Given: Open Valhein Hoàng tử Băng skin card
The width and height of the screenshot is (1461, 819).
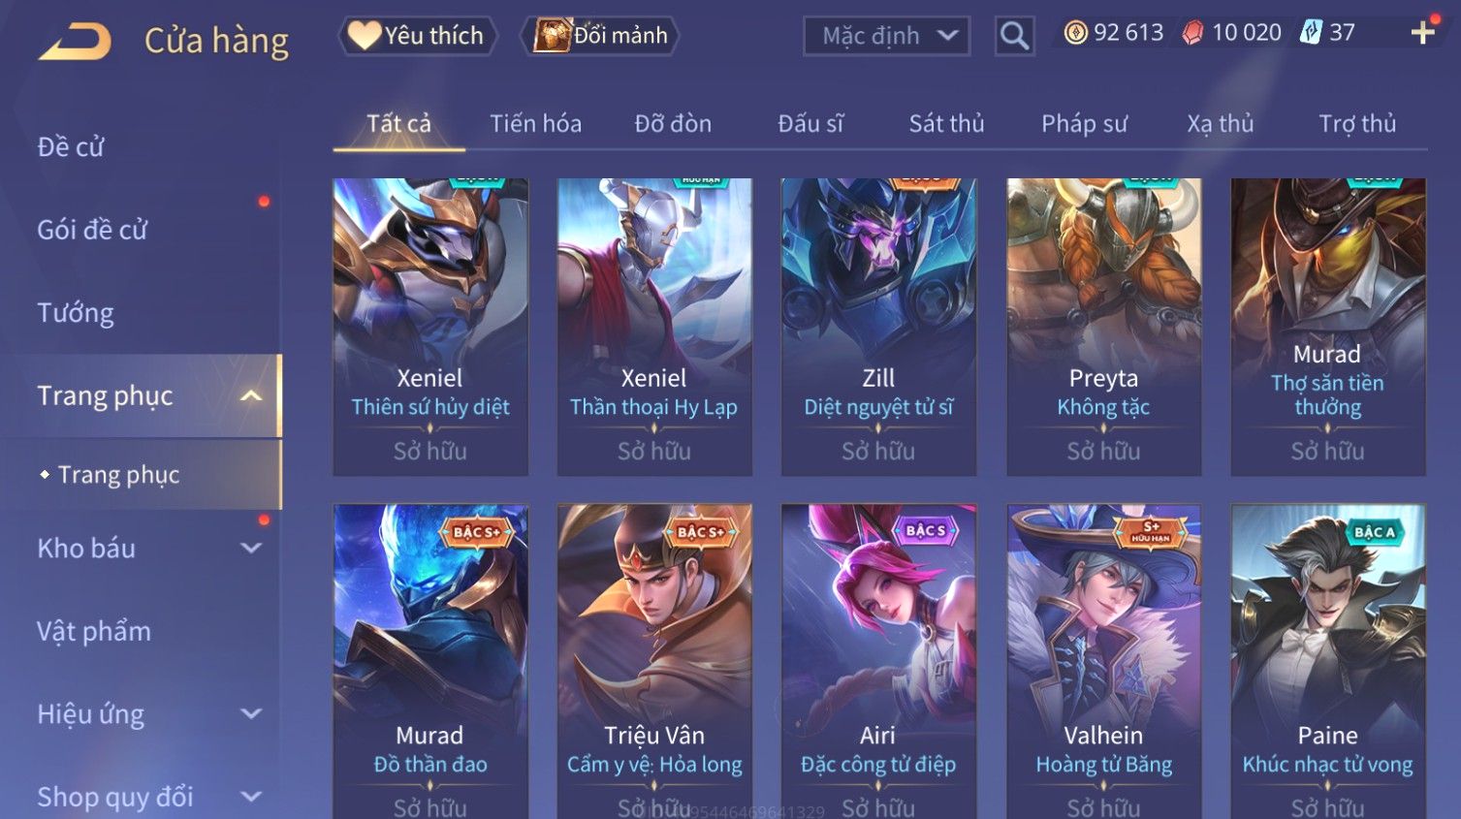Looking at the screenshot, I should (x=1103, y=661).
